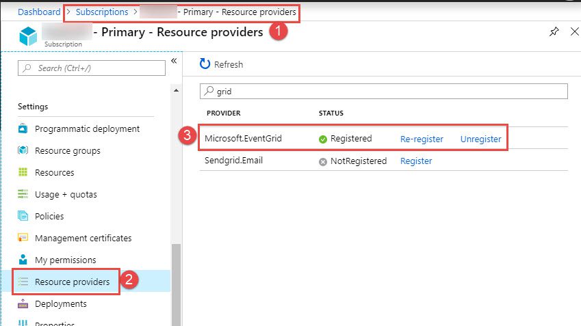Open Programmatic deployment menu item
Image resolution: width=581 pixels, height=326 pixels.
[87, 128]
